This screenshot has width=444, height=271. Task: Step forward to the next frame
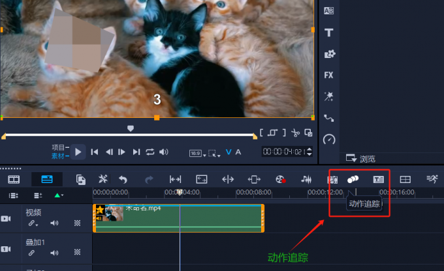pyautogui.click(x=121, y=152)
